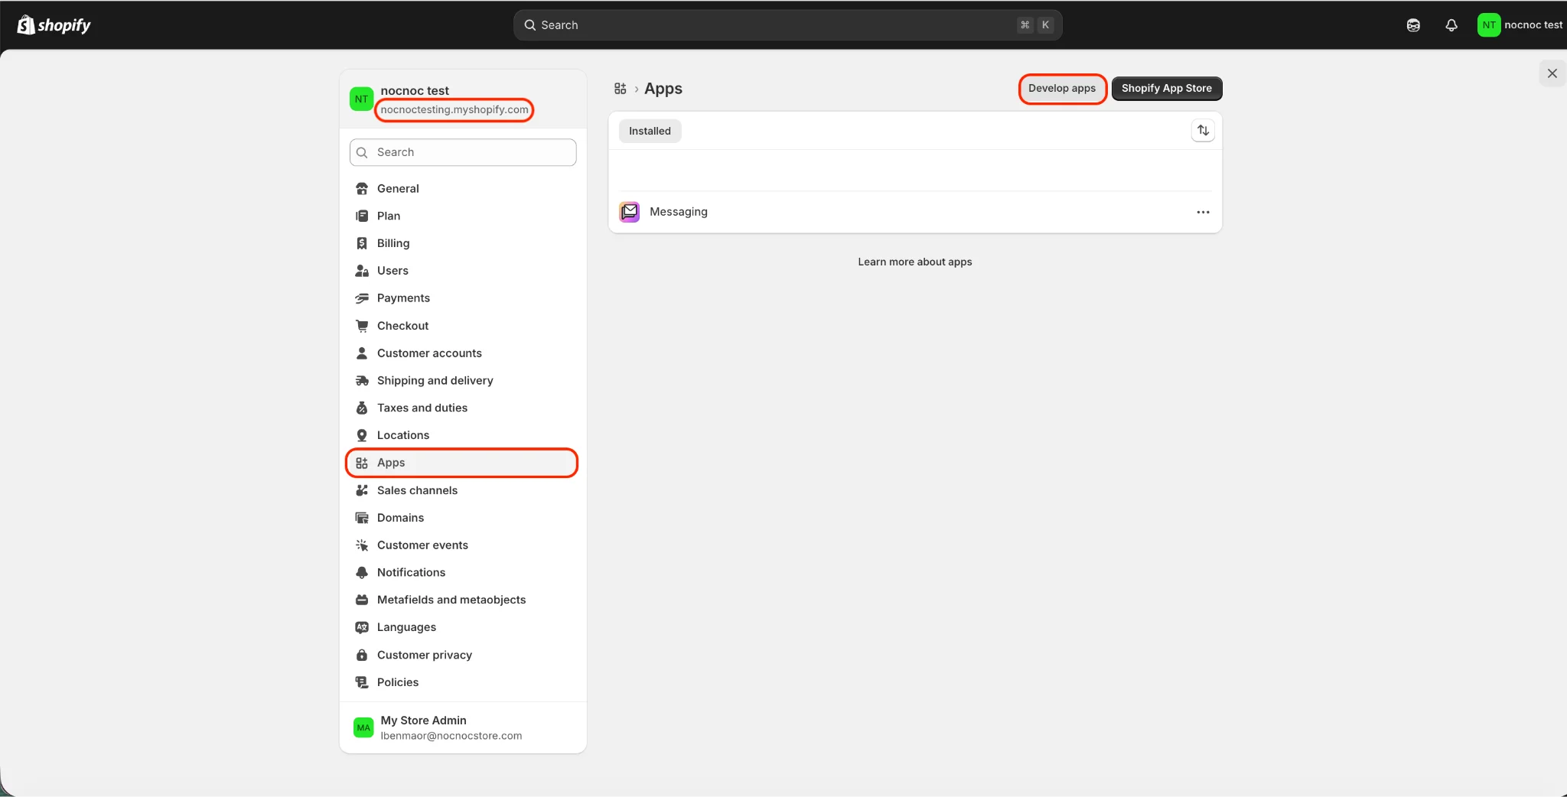This screenshot has width=1567, height=797.
Task: Open General settings
Action: pos(462,189)
